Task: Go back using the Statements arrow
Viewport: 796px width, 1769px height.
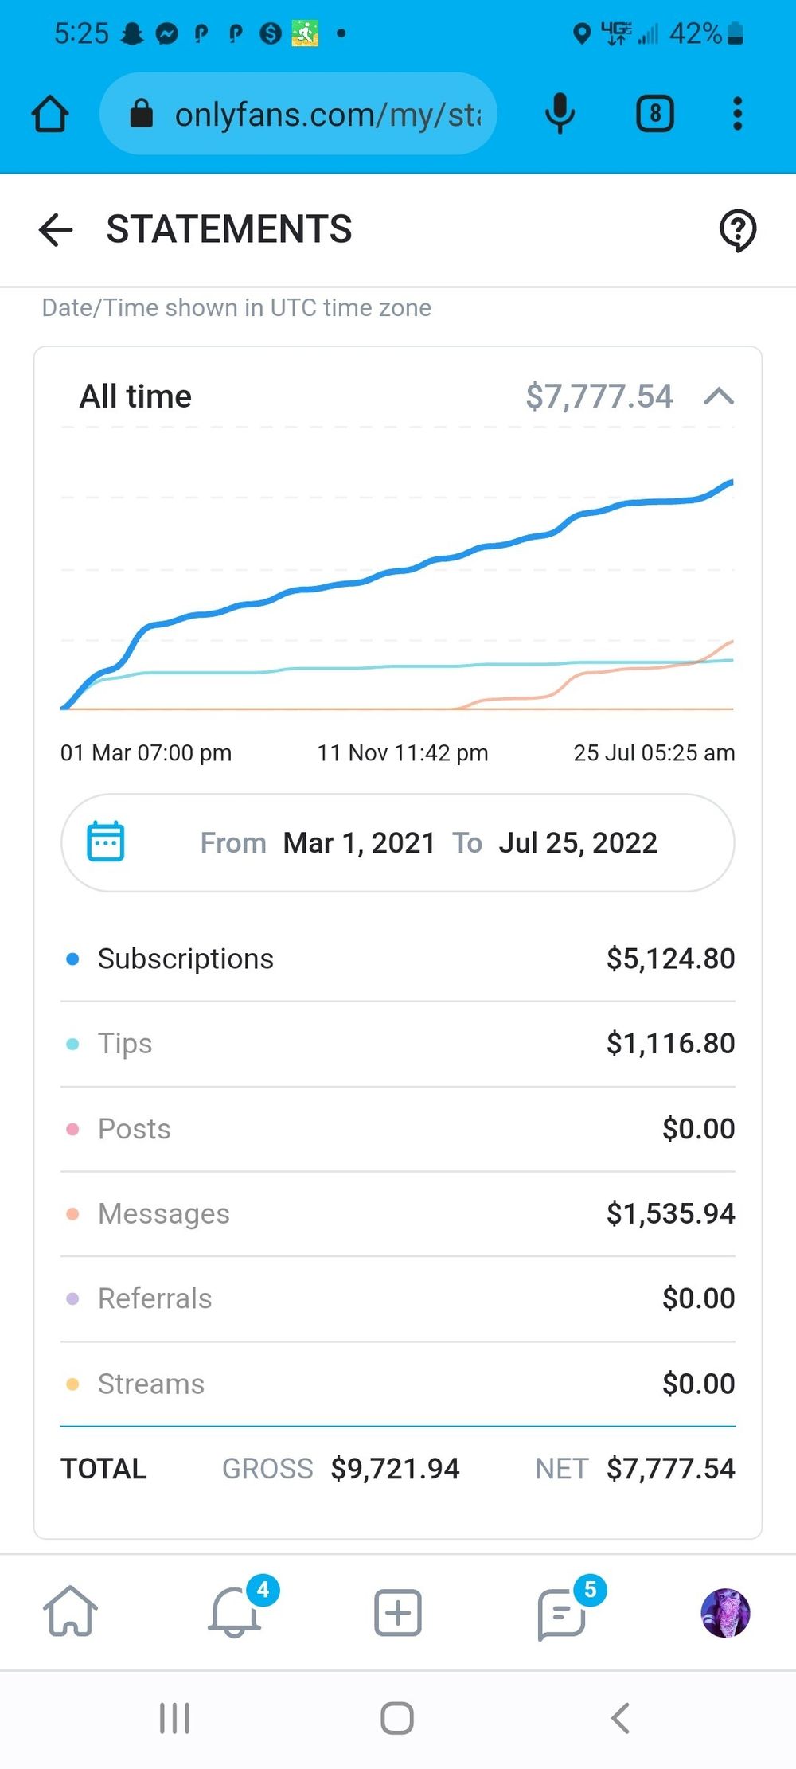Action: click(x=56, y=230)
